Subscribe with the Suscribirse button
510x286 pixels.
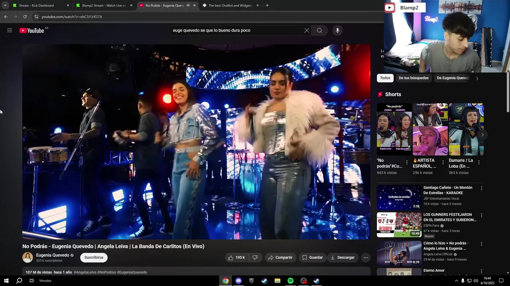[94, 258]
